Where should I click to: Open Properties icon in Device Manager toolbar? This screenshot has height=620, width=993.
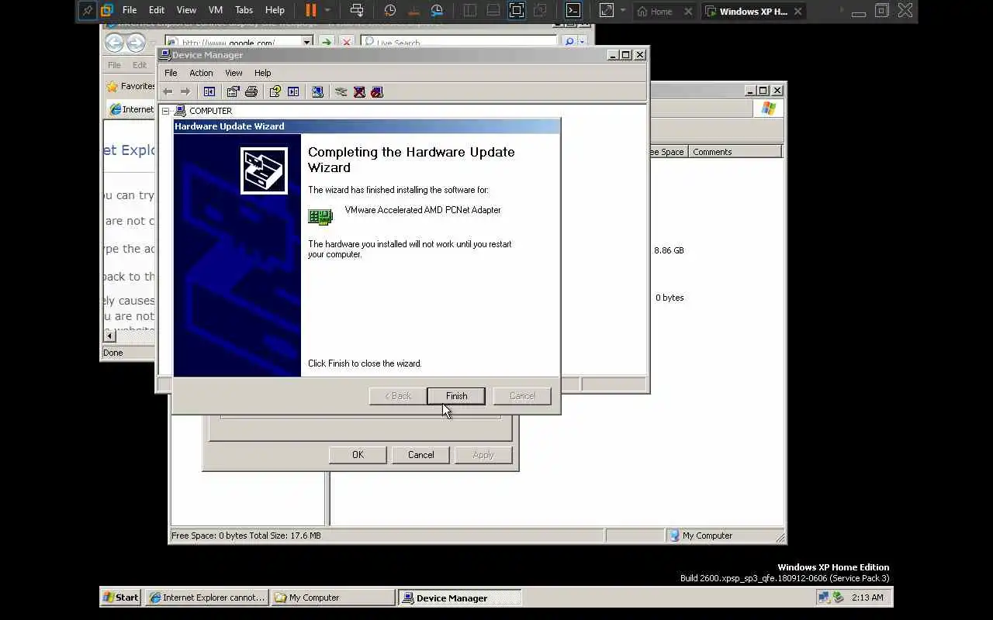(234, 91)
